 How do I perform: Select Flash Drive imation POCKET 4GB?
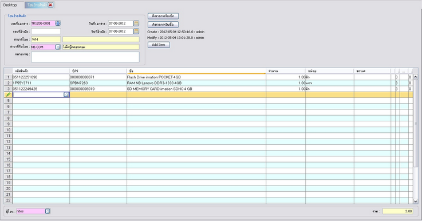196,77
